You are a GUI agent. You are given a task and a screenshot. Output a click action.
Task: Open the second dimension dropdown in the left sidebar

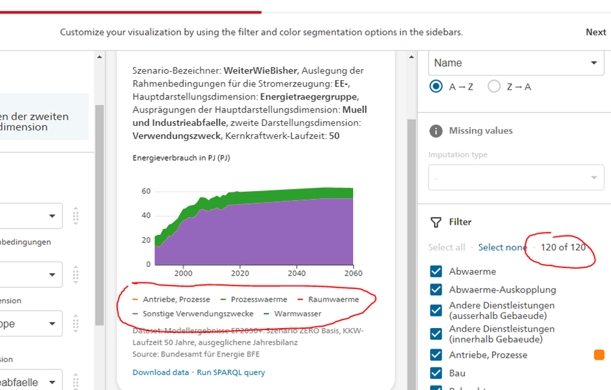pos(29,274)
